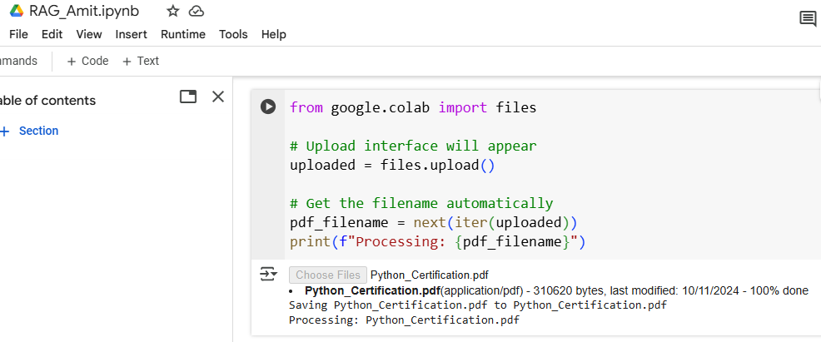Click the 'Saving Python_Certification.pdf' output line
The width and height of the screenshot is (821, 342).
pos(478,305)
